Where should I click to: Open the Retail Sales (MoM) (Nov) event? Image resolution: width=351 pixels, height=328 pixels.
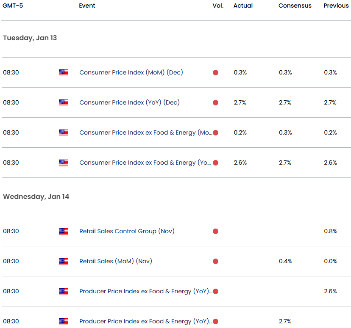(115, 261)
